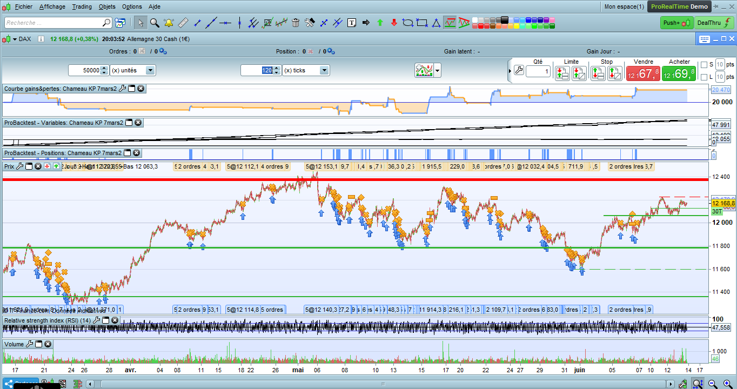This screenshot has height=389, width=737.
Task: Open the wrench settings beside Qté field
Action: [x=518, y=71]
